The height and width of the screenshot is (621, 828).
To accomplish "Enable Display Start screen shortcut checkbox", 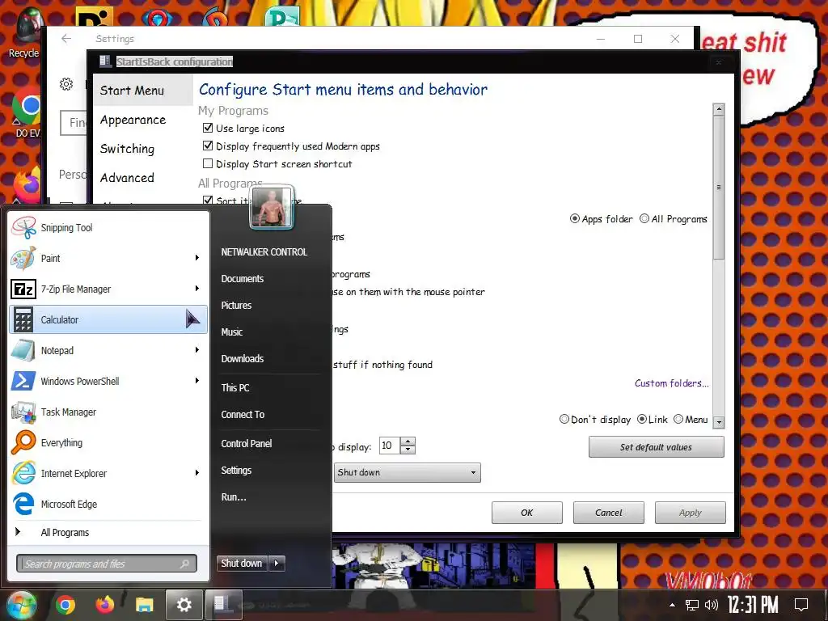I will (208, 163).
